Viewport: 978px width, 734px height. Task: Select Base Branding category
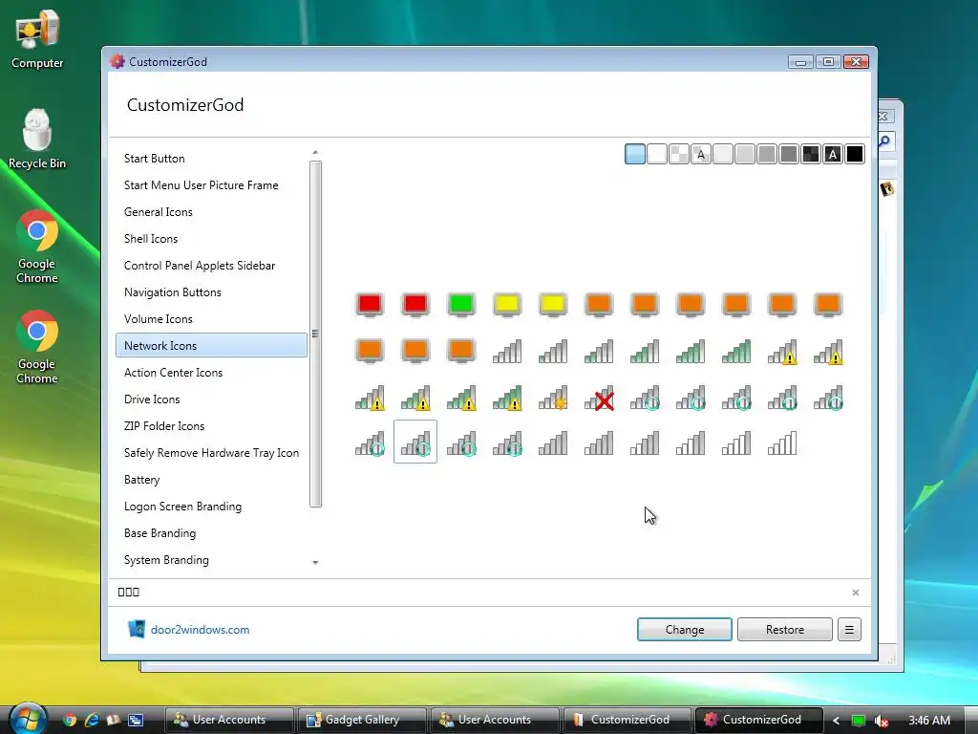pos(211,533)
